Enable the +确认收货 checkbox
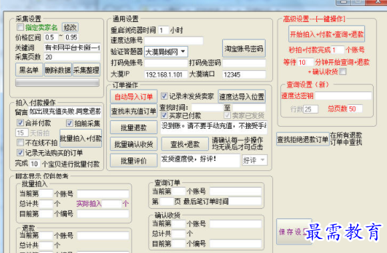 (x=343, y=71)
